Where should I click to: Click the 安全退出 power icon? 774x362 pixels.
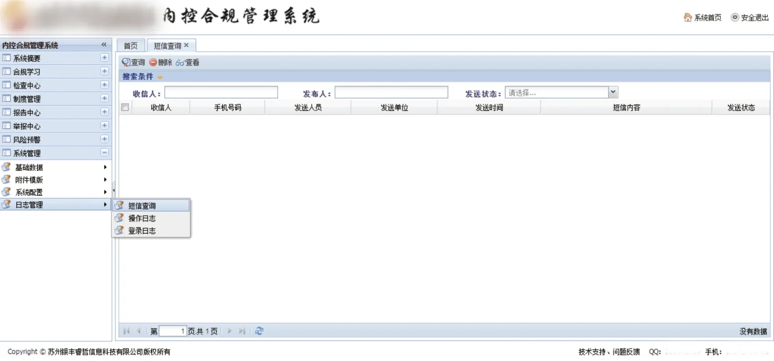point(735,18)
